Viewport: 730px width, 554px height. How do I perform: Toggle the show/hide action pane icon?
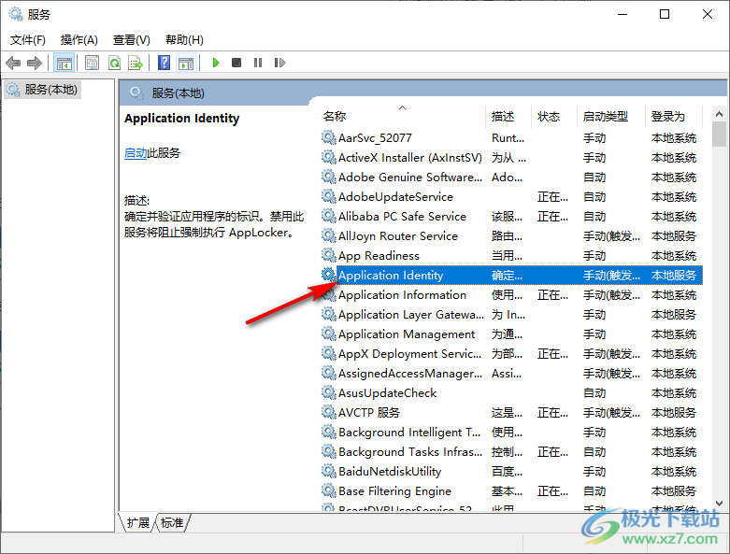tap(186, 63)
